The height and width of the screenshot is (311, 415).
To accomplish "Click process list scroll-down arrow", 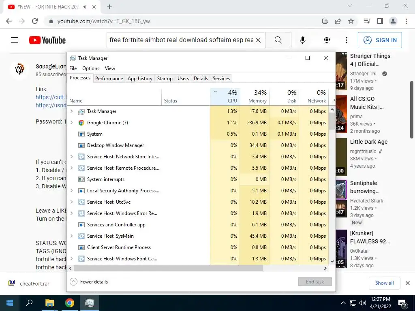I will click(332, 262).
